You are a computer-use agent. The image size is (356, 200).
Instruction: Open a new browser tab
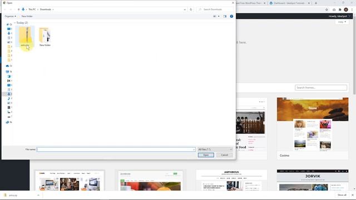pyautogui.click(x=316, y=3)
